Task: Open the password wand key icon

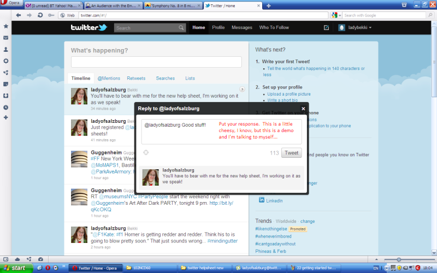Action: 51,15
